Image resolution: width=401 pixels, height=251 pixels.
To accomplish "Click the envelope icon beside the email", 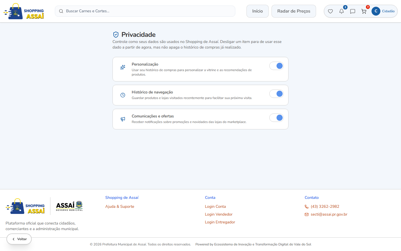I will (307, 214).
